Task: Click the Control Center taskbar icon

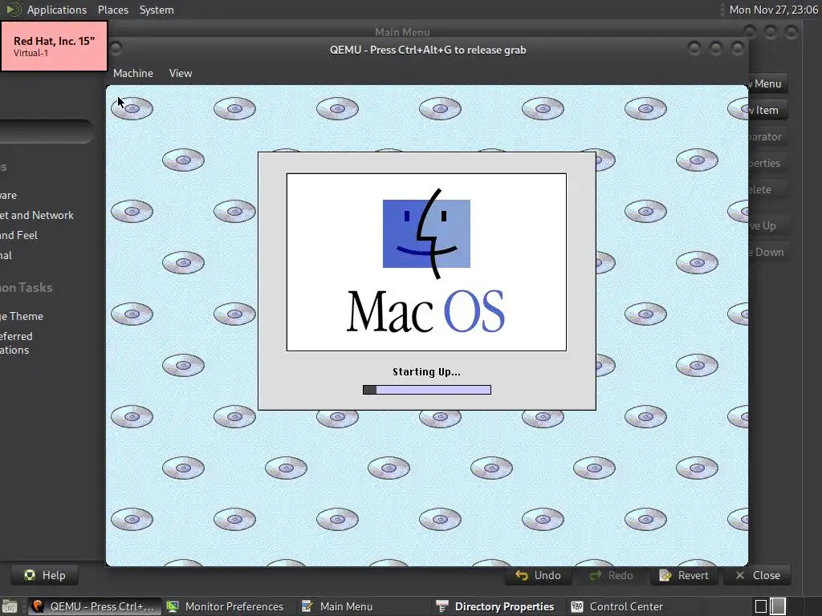Action: (x=576, y=606)
